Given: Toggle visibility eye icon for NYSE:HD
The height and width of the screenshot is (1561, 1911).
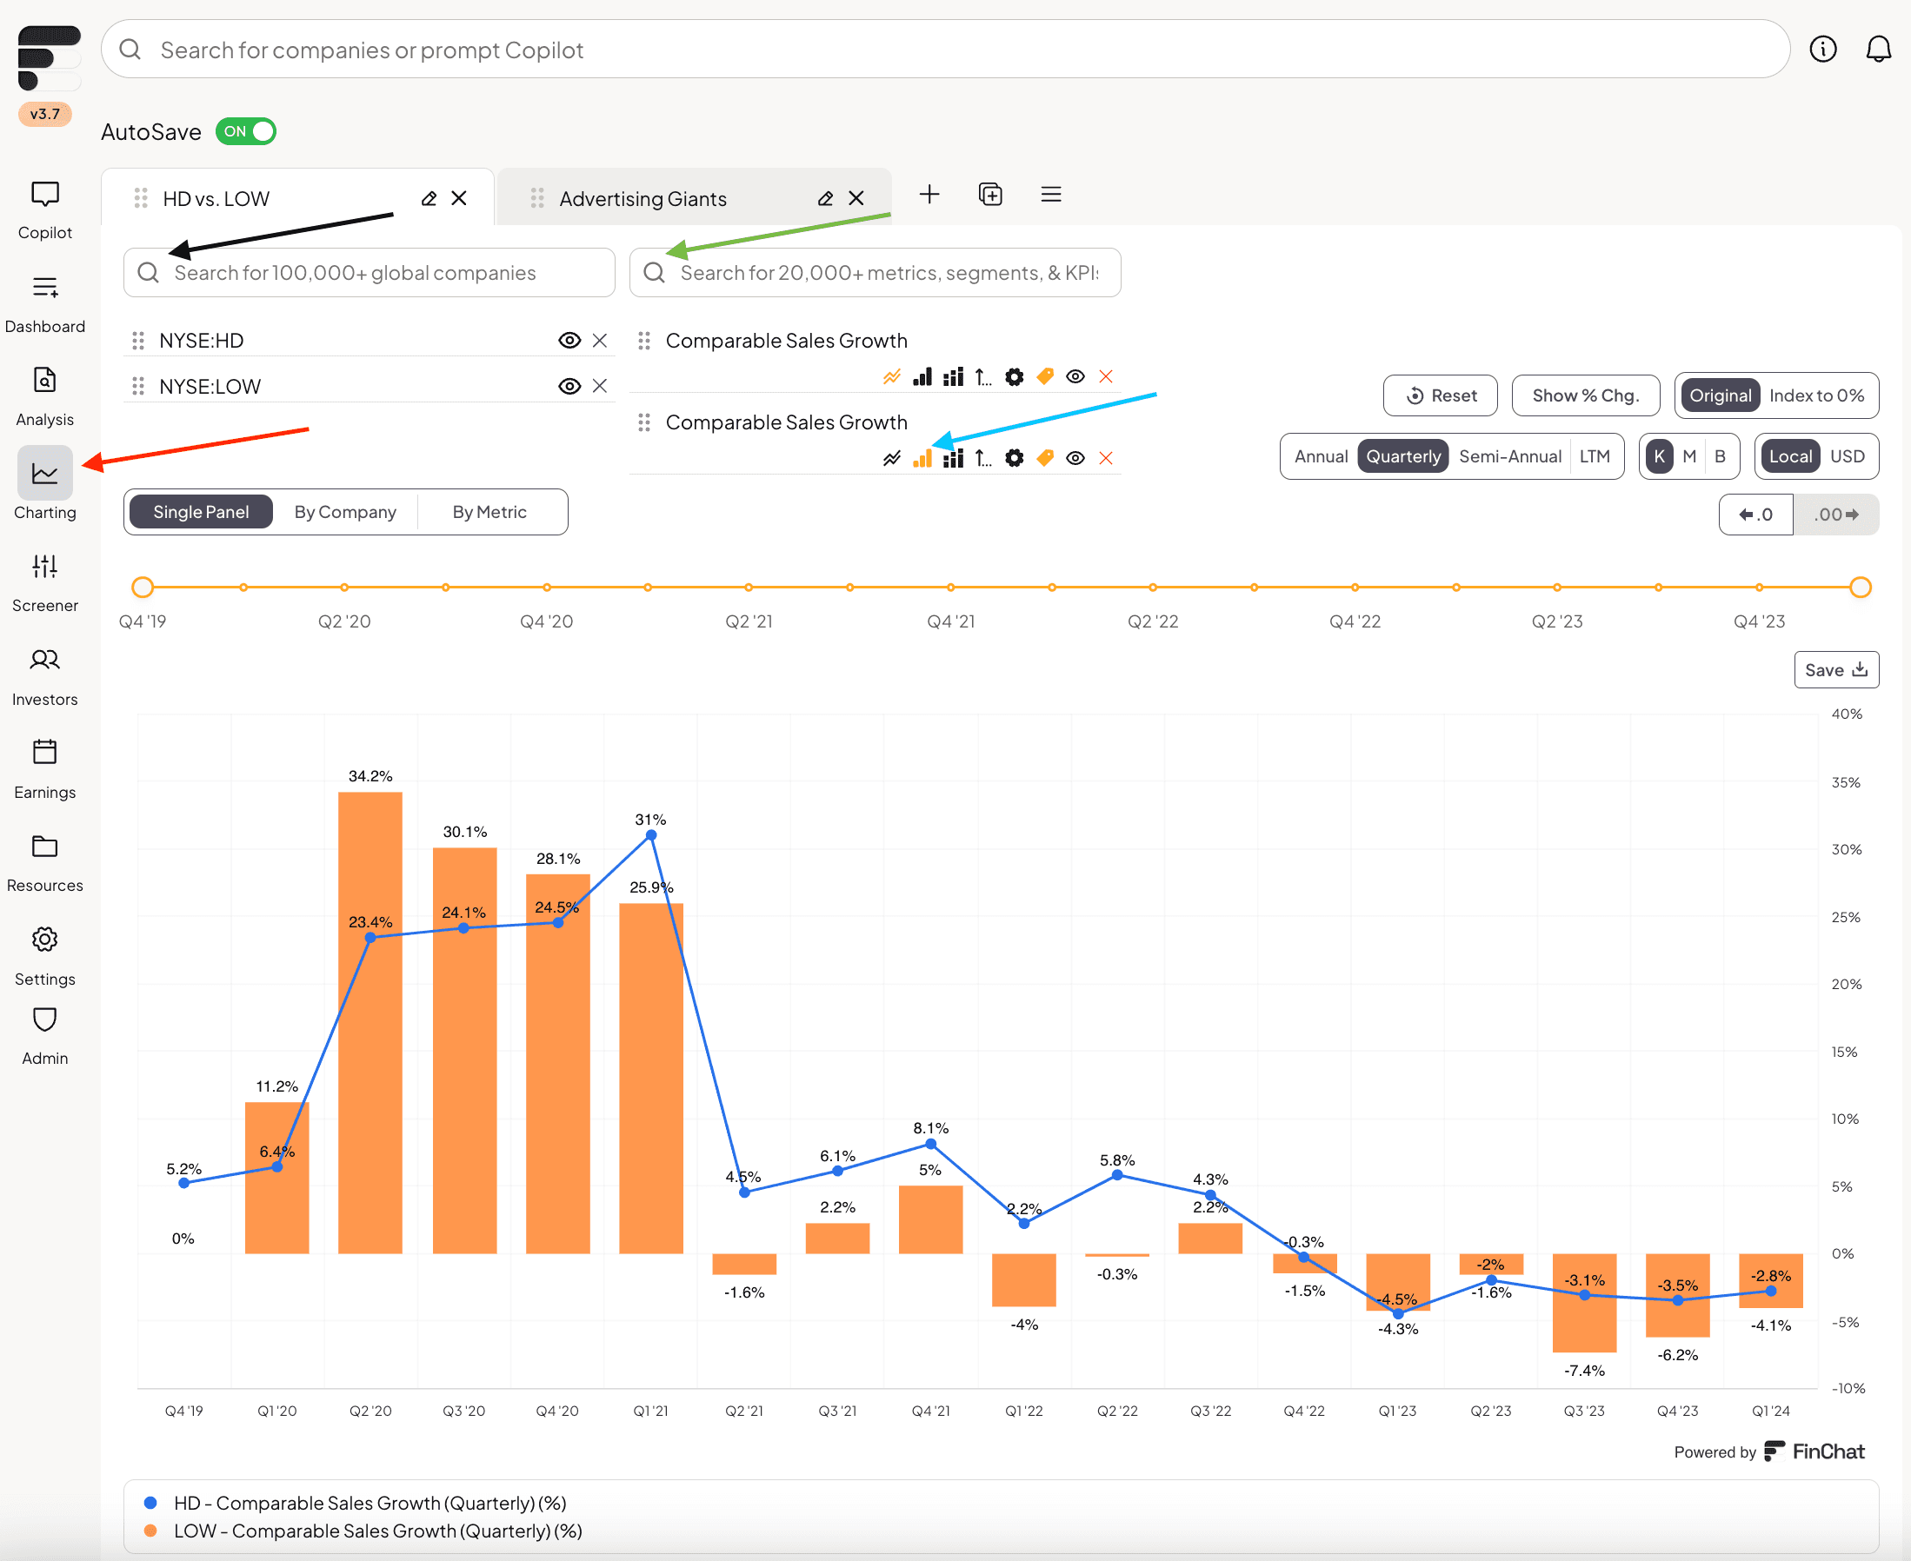Looking at the screenshot, I should (569, 340).
